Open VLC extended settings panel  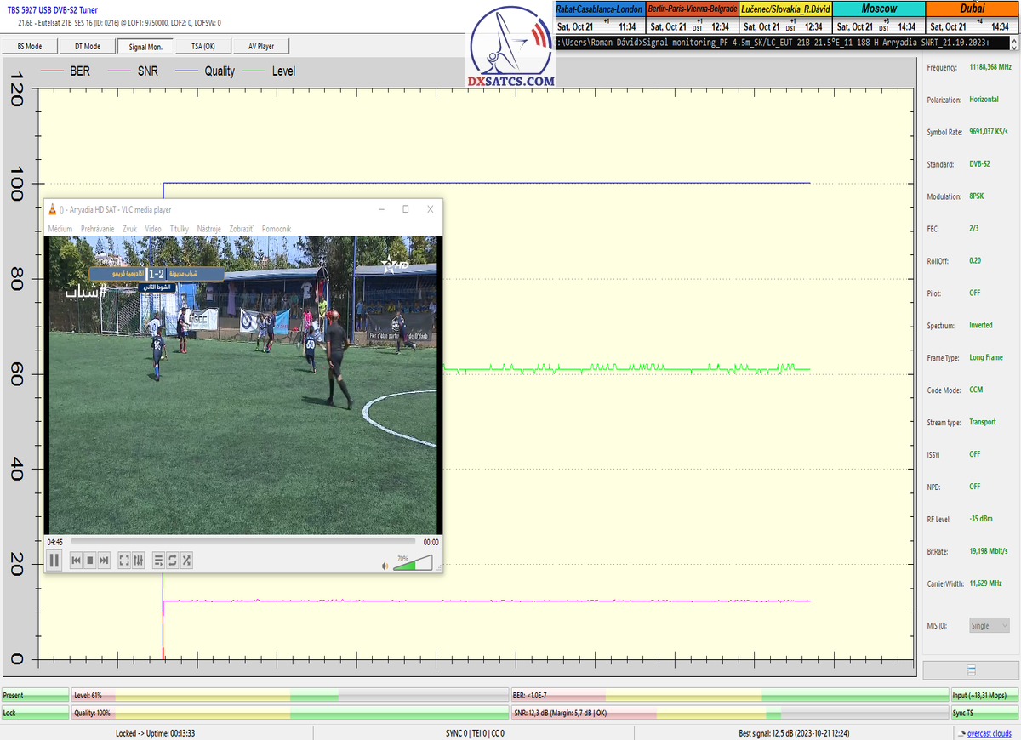[138, 560]
